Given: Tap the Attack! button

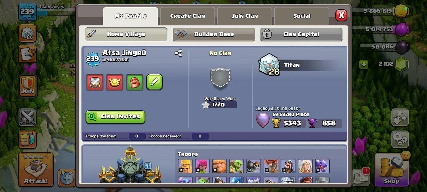Looking at the screenshot, I should pyautogui.click(x=36, y=169).
